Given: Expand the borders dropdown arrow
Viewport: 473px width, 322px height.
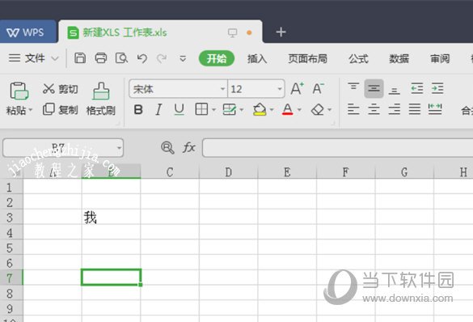Looking at the screenshot, I should click(x=213, y=110).
